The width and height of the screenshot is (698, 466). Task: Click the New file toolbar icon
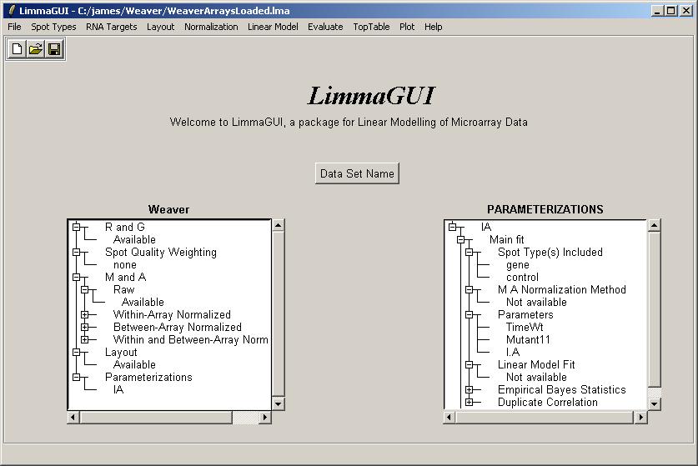click(x=17, y=49)
